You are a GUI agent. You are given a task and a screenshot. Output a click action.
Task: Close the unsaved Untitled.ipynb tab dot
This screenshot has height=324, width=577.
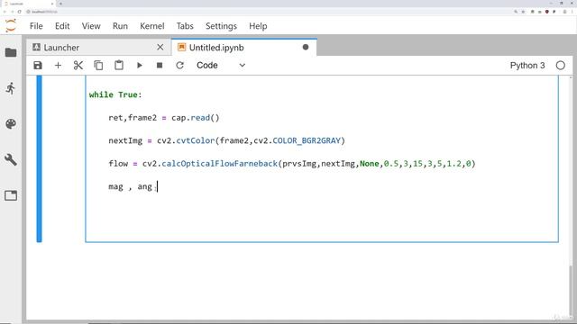[306, 47]
